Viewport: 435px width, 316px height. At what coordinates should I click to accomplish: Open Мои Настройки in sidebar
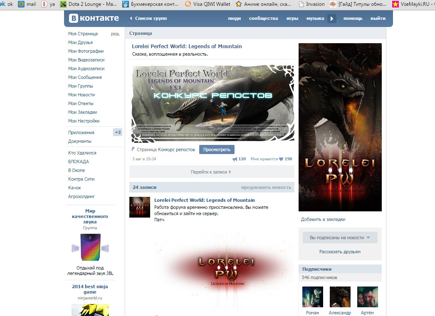click(x=84, y=121)
